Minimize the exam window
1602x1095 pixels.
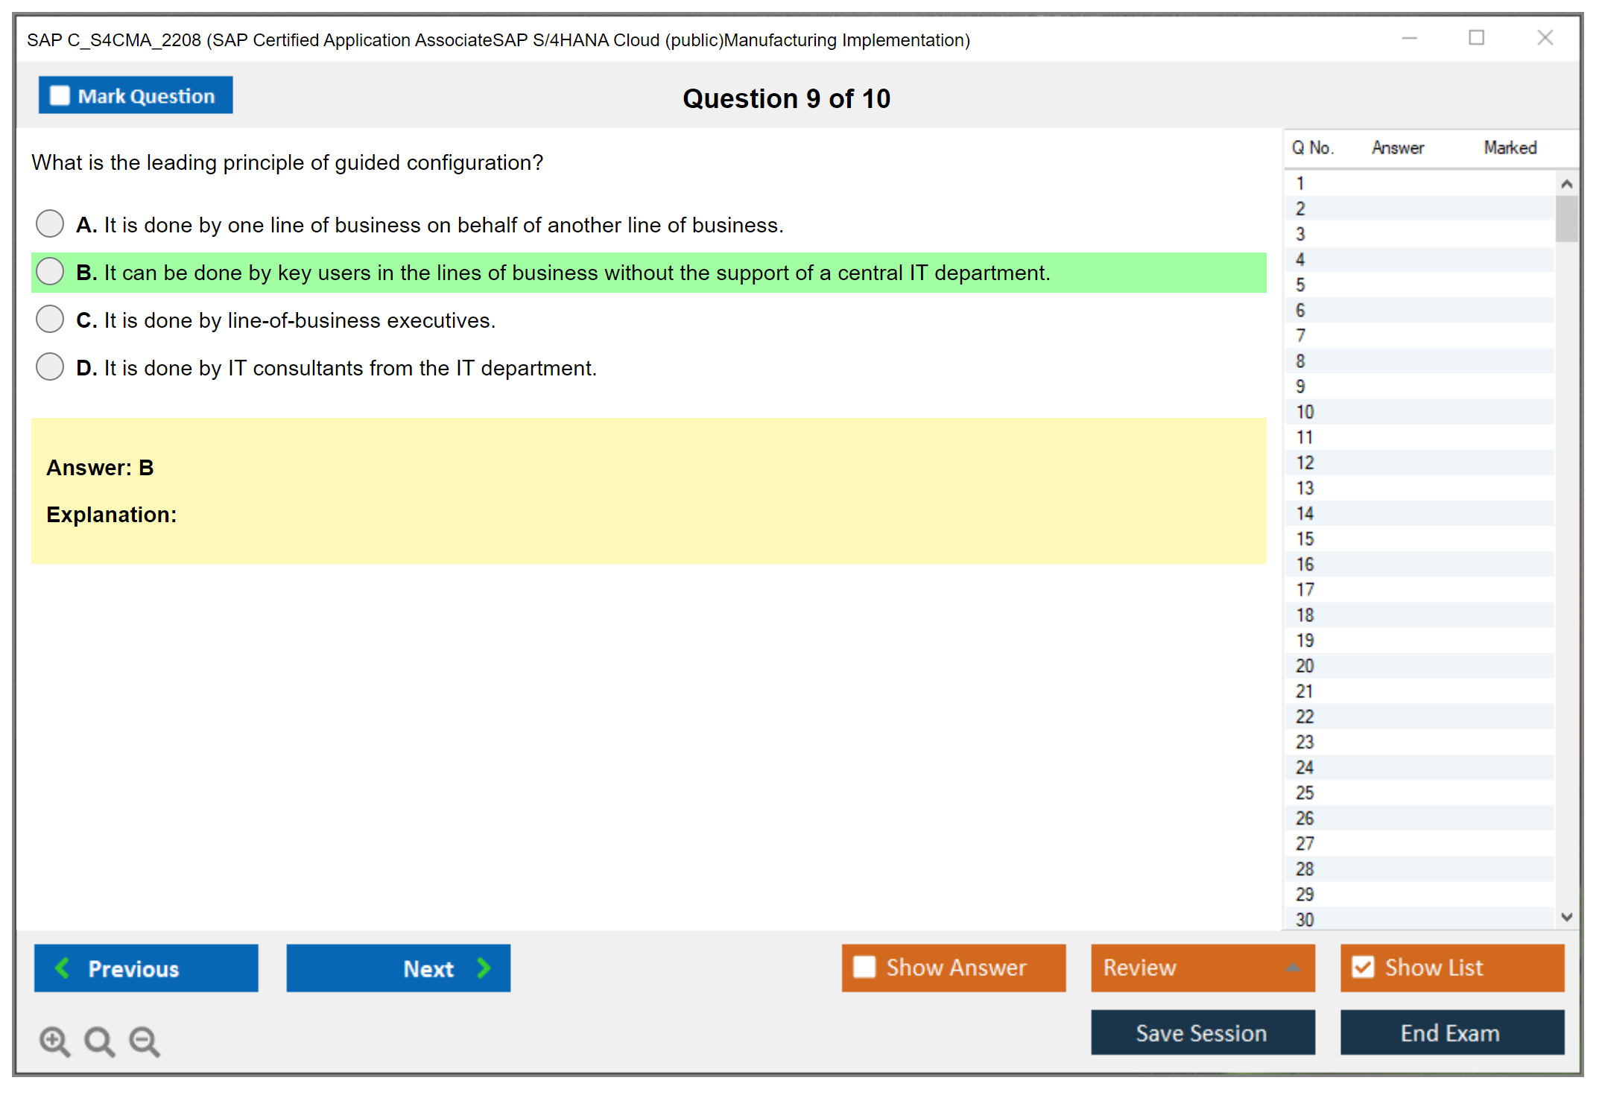(1409, 38)
